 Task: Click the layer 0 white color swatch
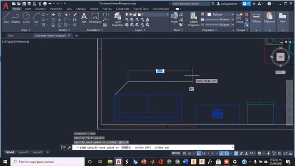point(139,14)
